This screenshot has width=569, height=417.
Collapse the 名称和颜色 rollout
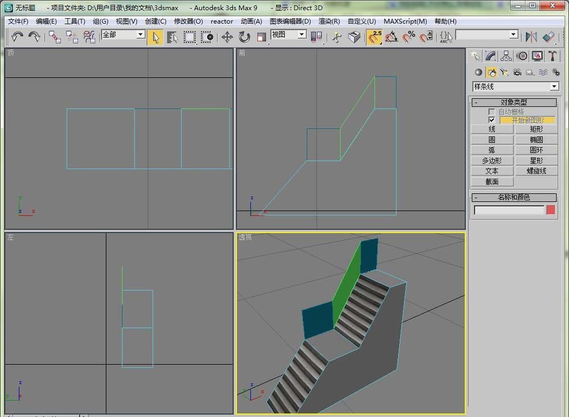[514, 197]
